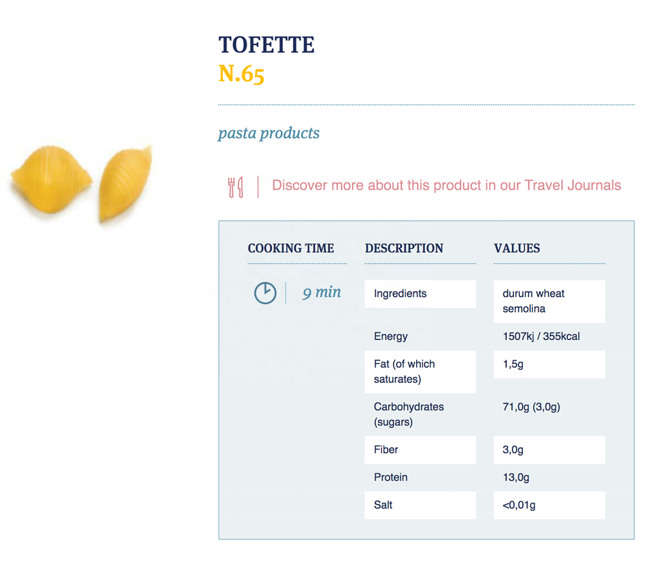Click the pasta products category text
The width and height of the screenshot is (656, 571).
(269, 133)
